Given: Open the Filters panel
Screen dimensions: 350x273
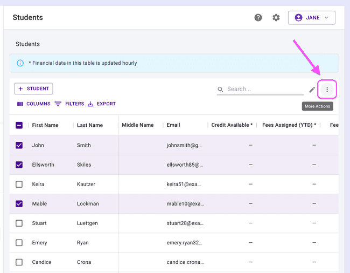Looking at the screenshot, I should point(69,104).
